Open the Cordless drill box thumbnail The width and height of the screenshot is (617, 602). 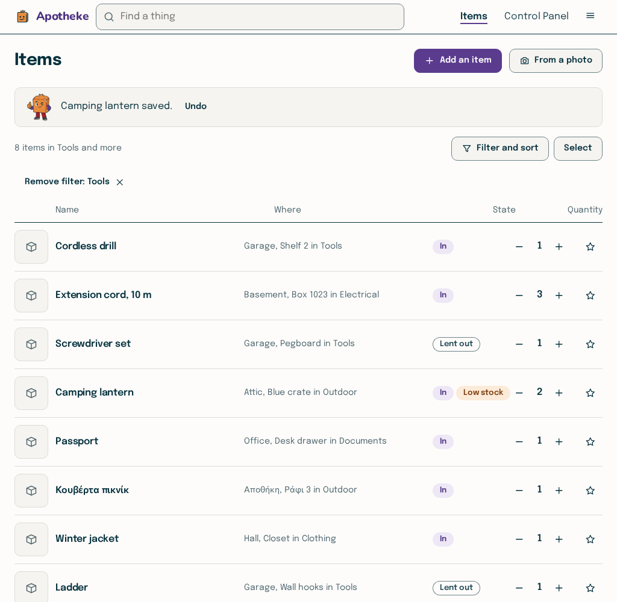(x=31, y=247)
